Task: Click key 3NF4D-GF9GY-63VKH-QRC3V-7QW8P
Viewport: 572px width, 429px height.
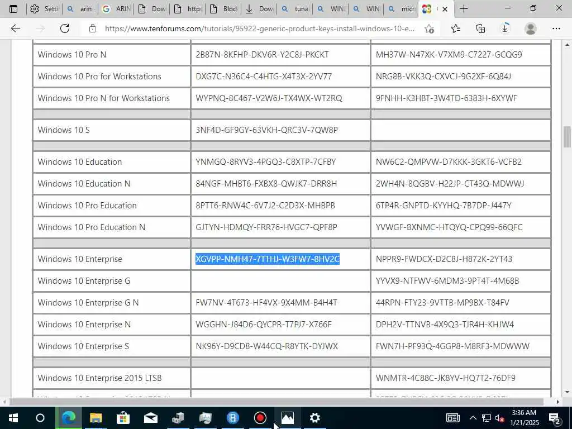Action: coord(266,130)
